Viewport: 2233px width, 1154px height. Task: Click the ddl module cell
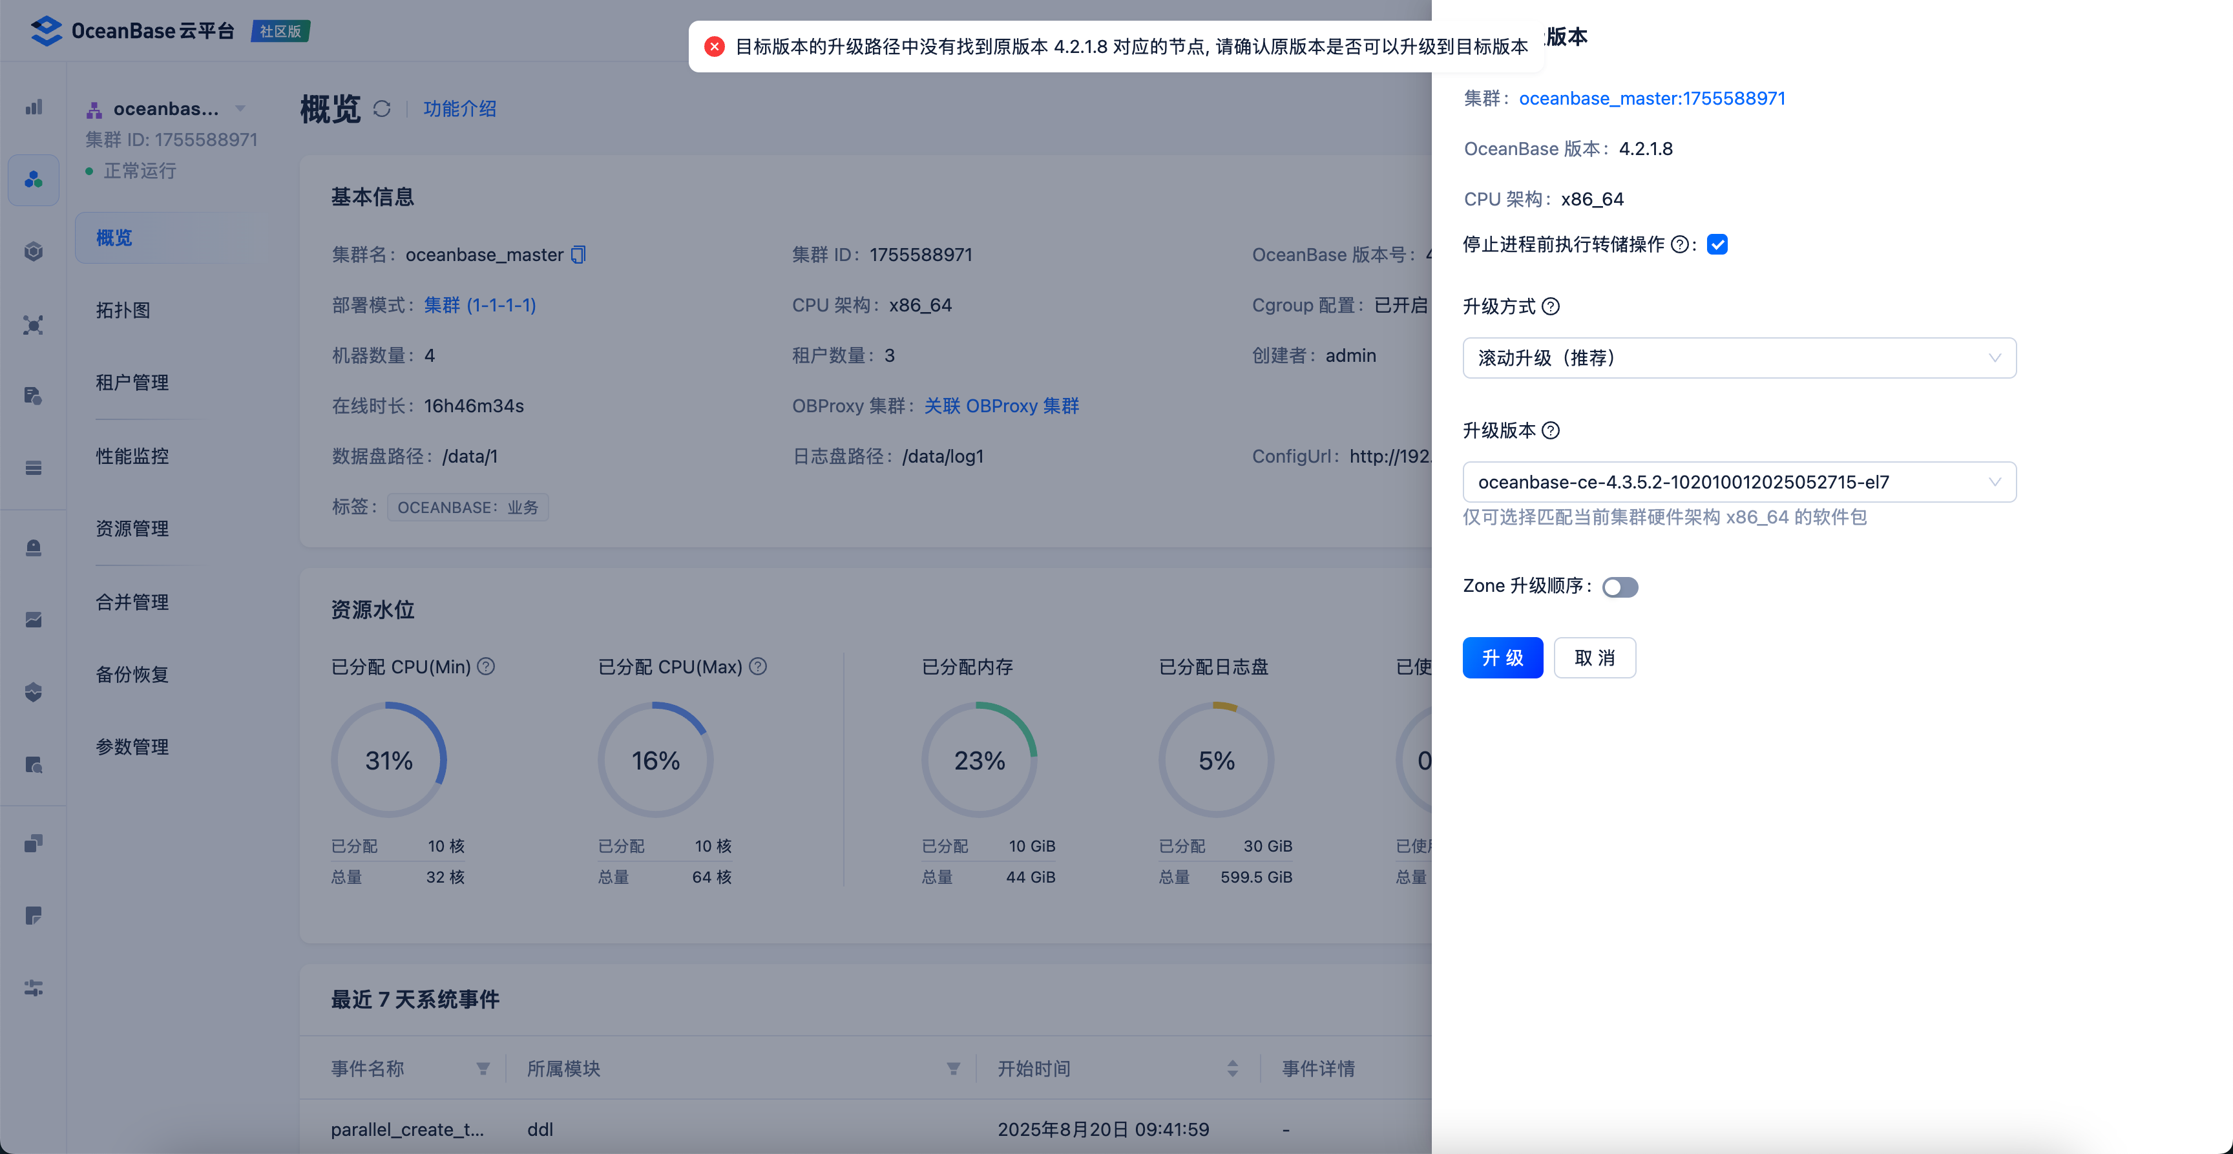coord(540,1129)
